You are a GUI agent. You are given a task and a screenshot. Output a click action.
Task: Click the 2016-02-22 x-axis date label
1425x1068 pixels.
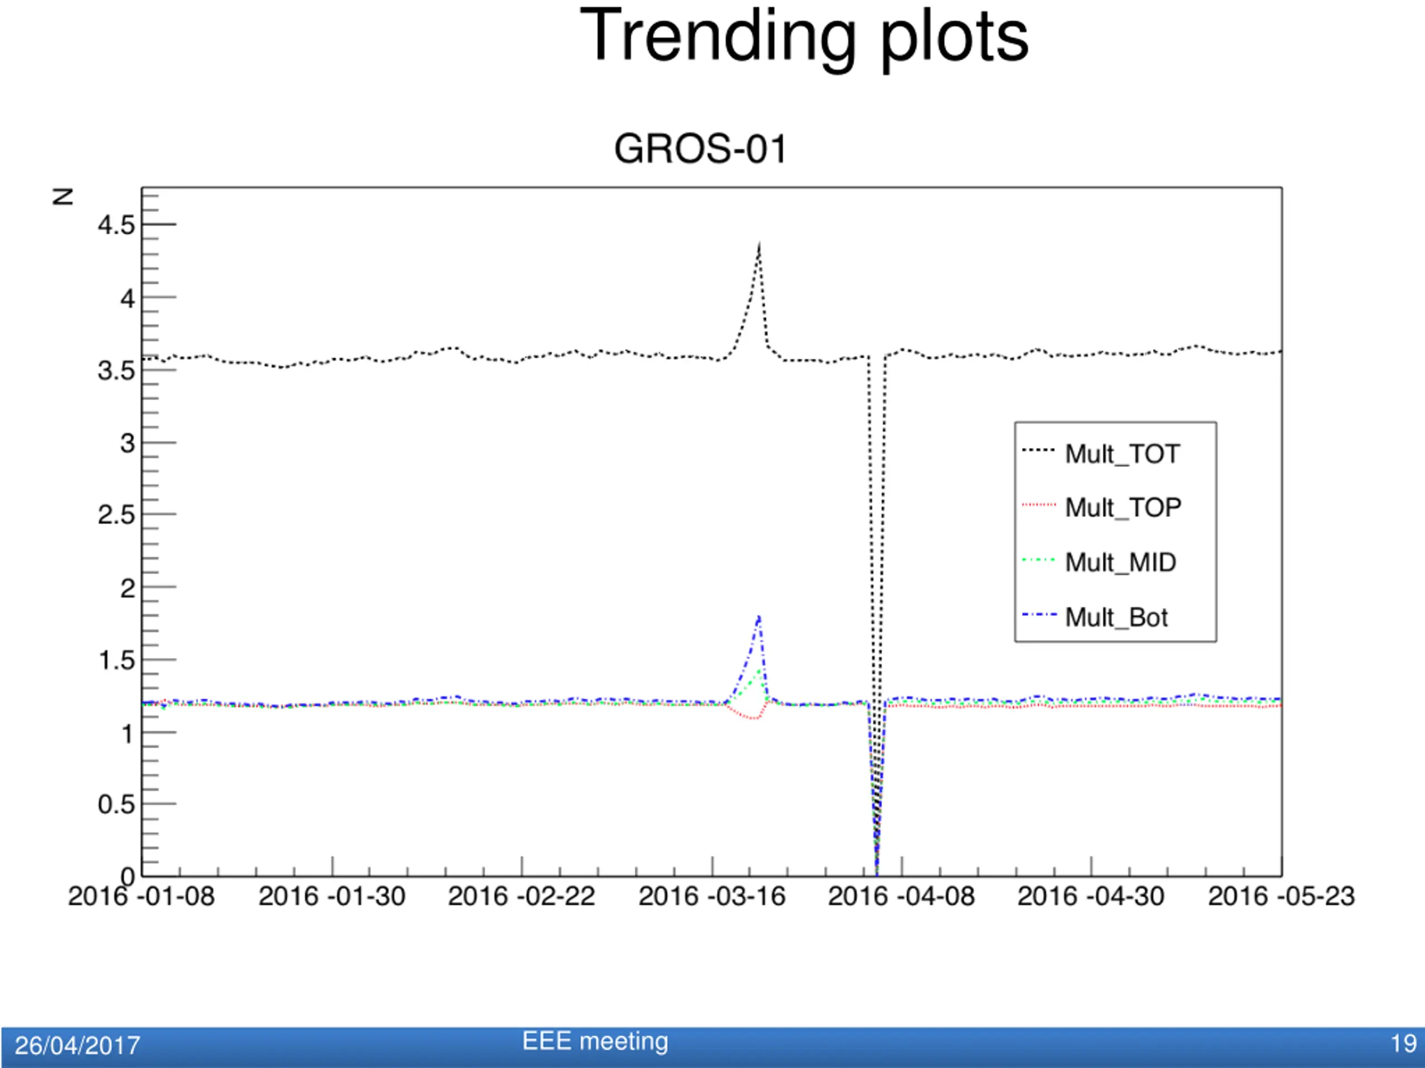(x=521, y=896)
